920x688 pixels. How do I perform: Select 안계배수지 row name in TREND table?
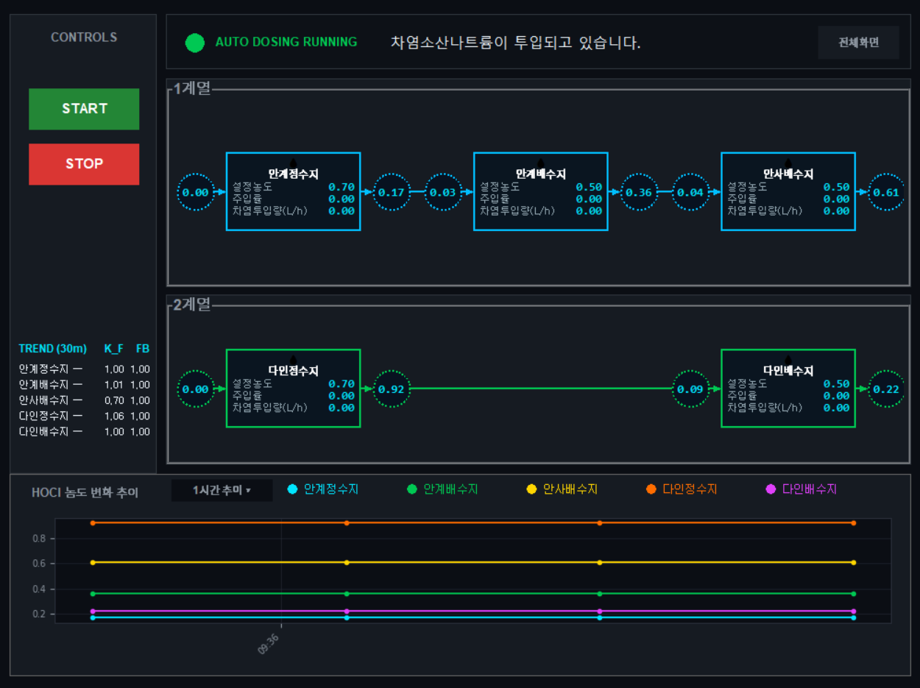(x=43, y=385)
